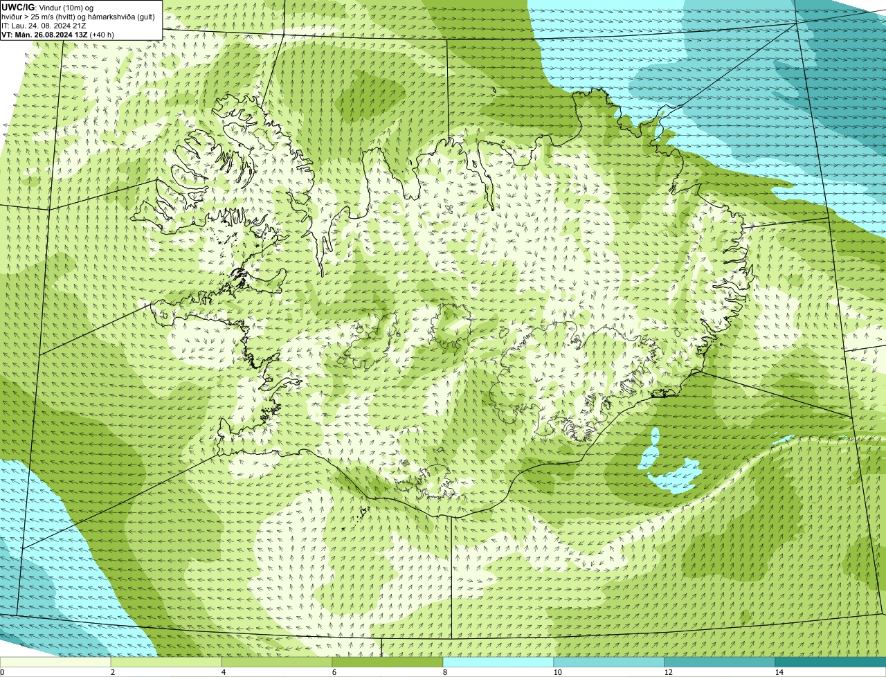The height and width of the screenshot is (677, 886).
Task: Click the '4' label on the color scale
Action: 224,672
